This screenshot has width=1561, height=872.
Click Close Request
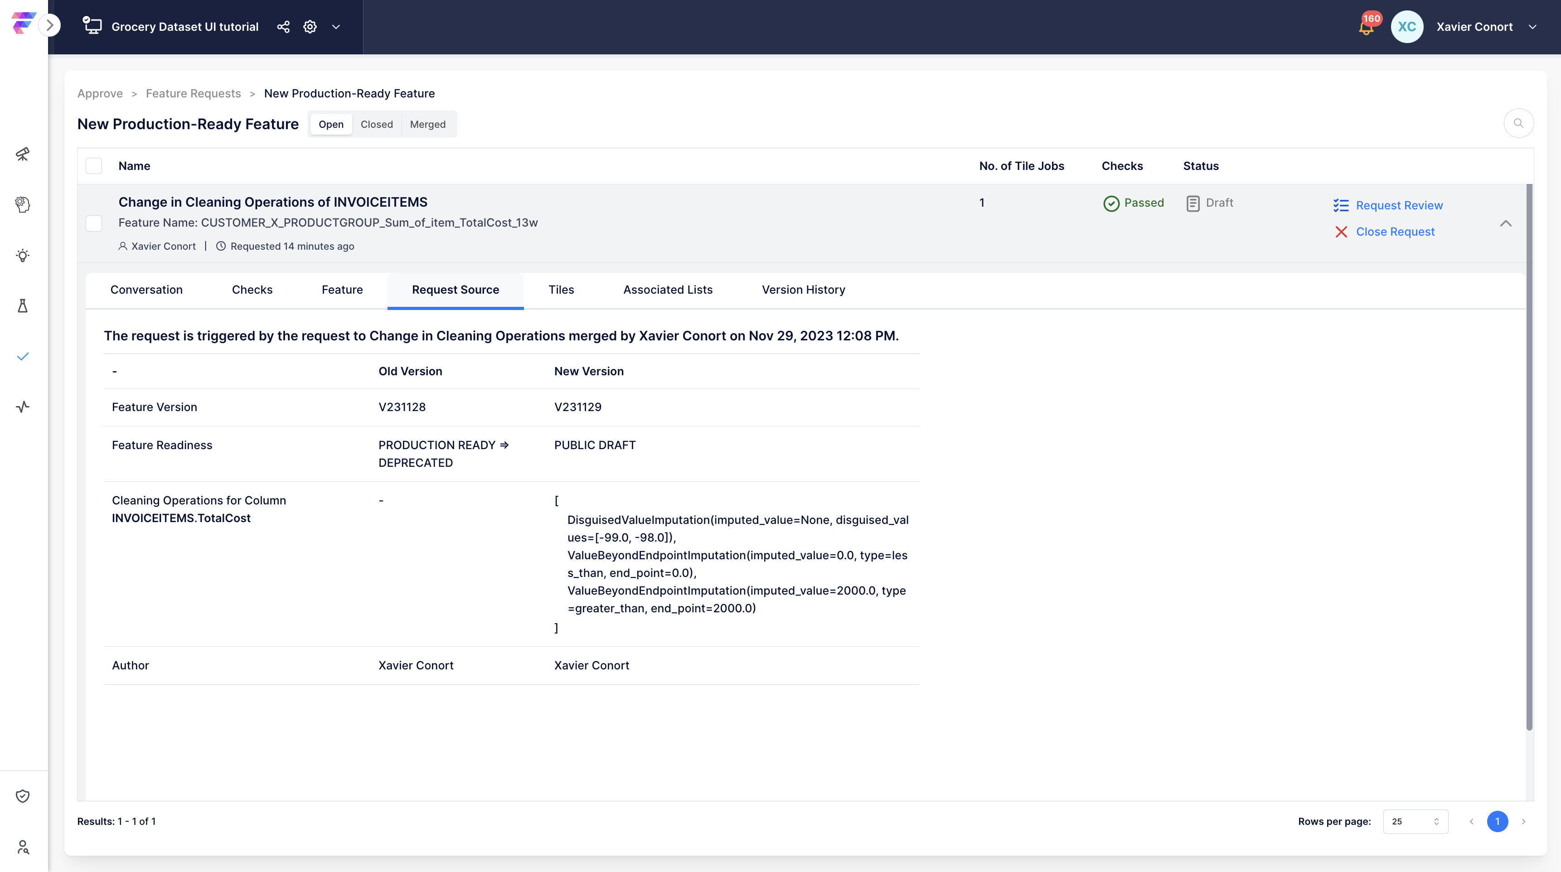[x=1395, y=232]
